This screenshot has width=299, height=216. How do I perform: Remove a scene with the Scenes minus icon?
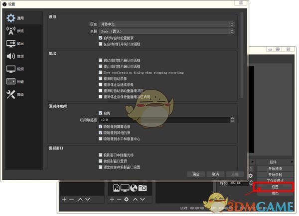[71, 199]
